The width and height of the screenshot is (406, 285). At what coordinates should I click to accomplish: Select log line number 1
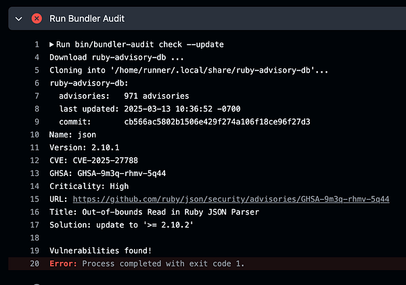click(37, 45)
